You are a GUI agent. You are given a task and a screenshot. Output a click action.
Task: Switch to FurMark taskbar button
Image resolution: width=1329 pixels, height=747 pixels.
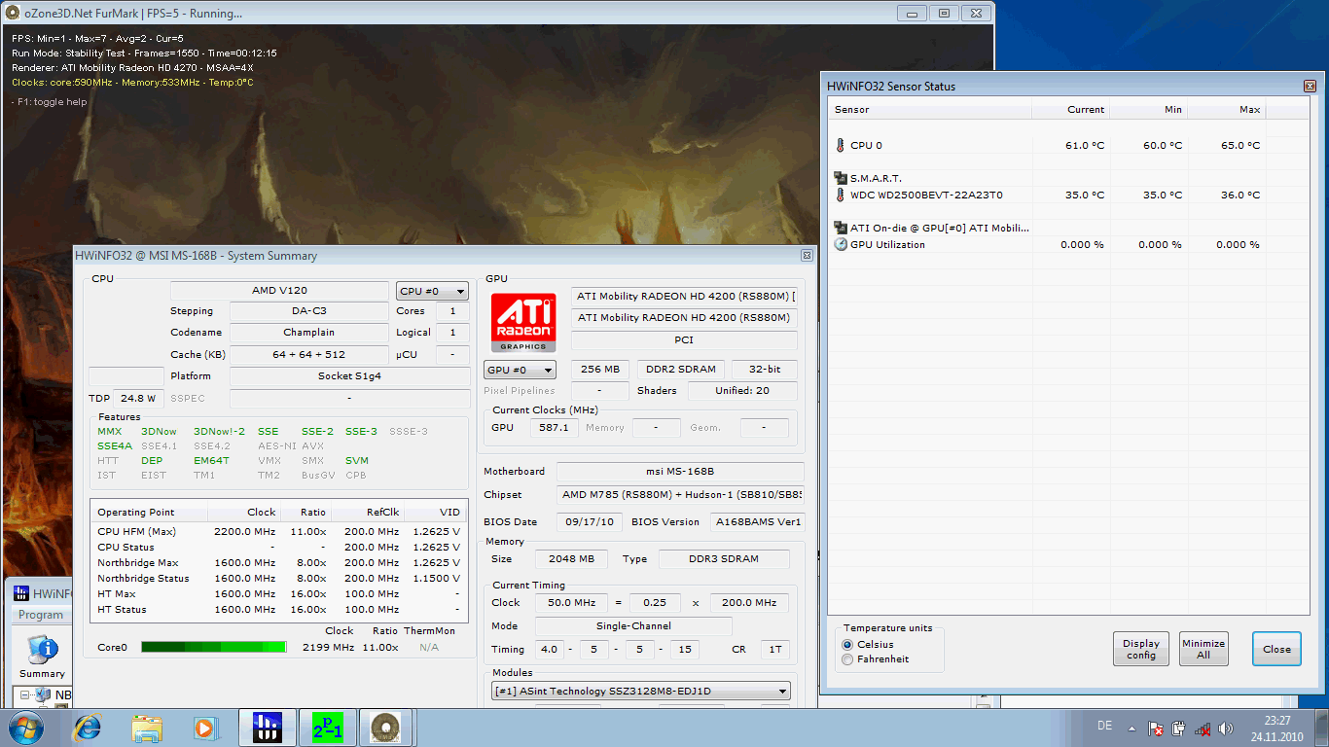pos(385,728)
